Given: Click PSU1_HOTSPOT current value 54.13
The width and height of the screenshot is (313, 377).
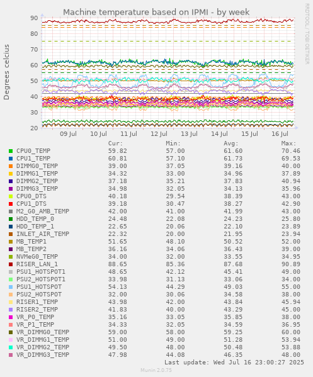Looking at the screenshot, I should coord(117,287).
